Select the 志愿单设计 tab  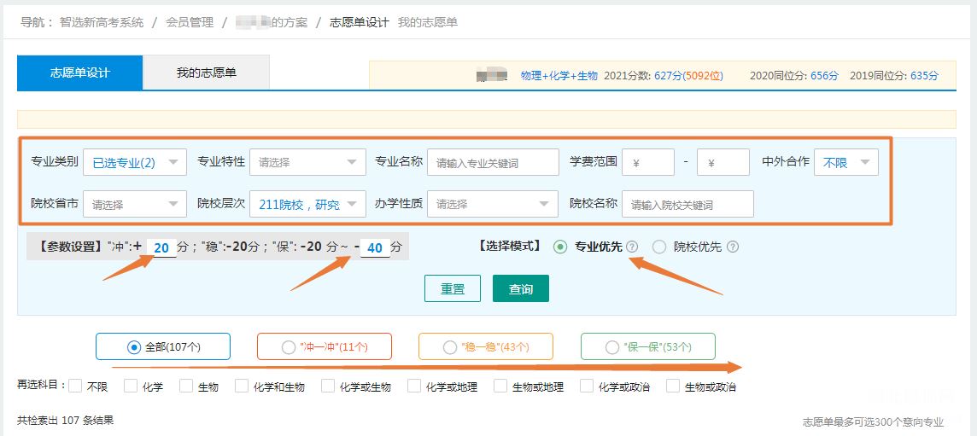tap(79, 73)
